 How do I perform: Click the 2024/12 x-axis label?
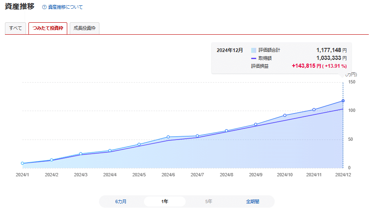coord(343,175)
